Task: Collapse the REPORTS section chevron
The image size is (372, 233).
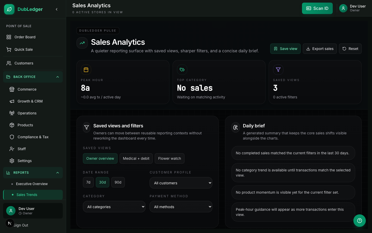Action: tap(58, 173)
